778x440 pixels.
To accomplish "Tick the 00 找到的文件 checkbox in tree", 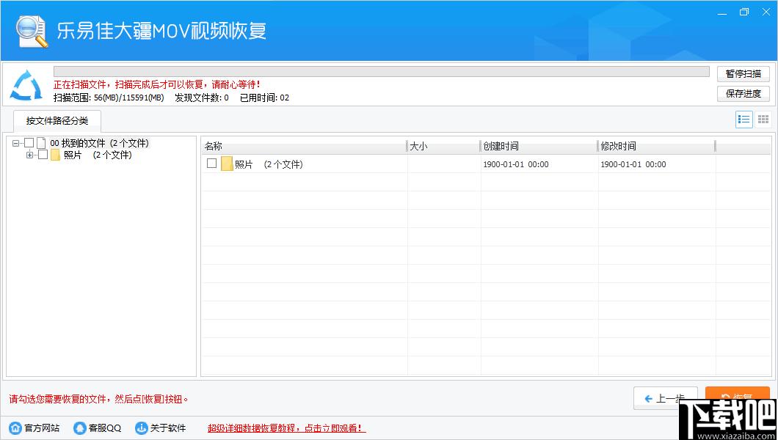I will click(x=29, y=143).
